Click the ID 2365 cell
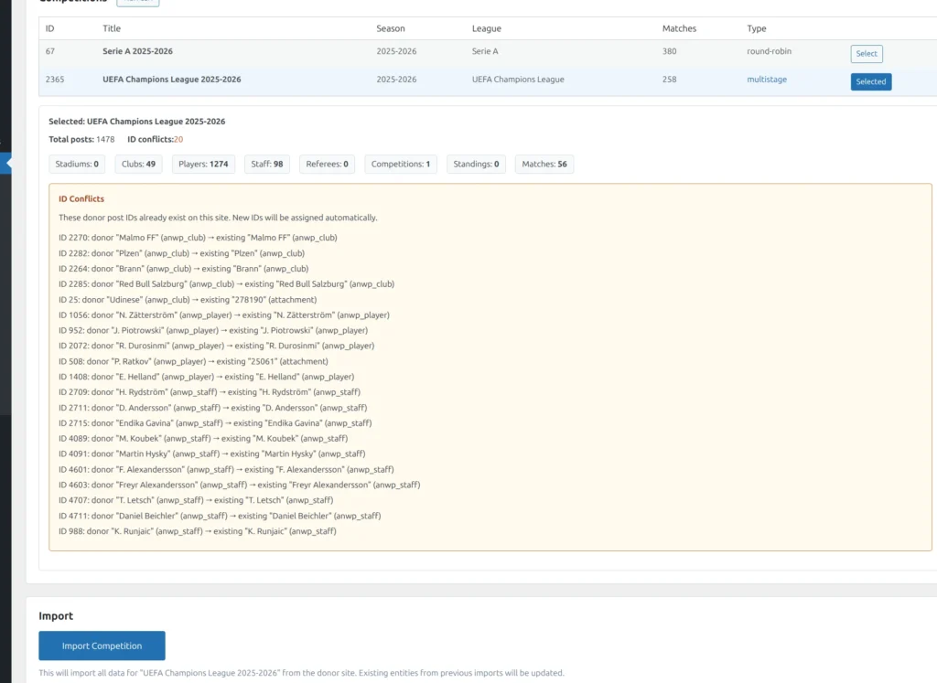Viewport: 937px width, 683px height. [x=55, y=80]
